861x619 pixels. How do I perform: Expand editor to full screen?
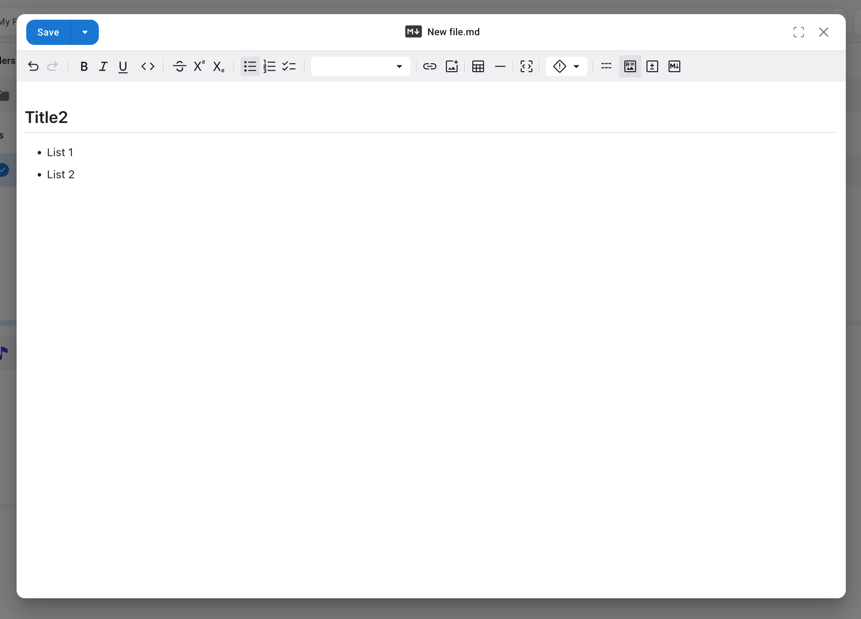(799, 32)
